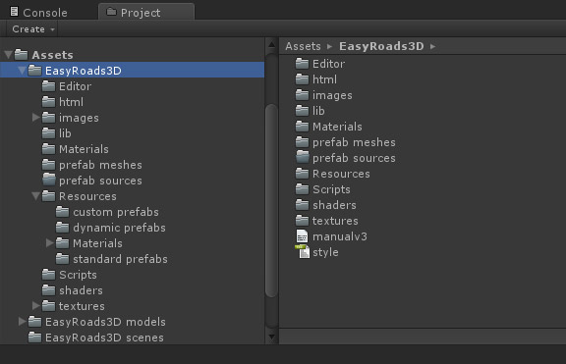Click dynamic prefabs folder icon
The height and width of the screenshot is (364, 566).
62,228
